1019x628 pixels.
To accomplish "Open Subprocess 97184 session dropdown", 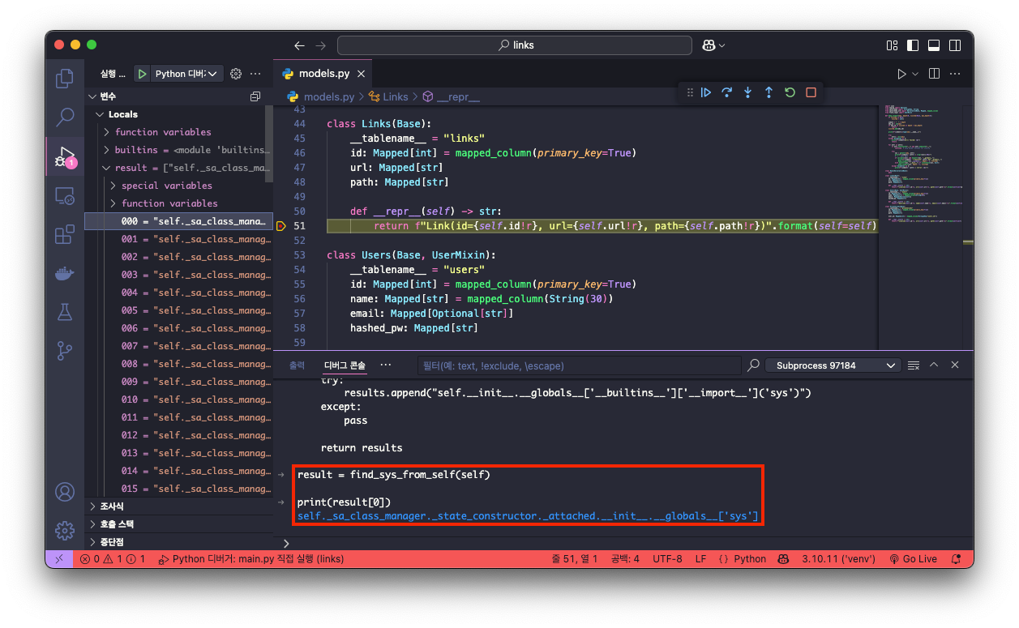I will click(x=833, y=365).
